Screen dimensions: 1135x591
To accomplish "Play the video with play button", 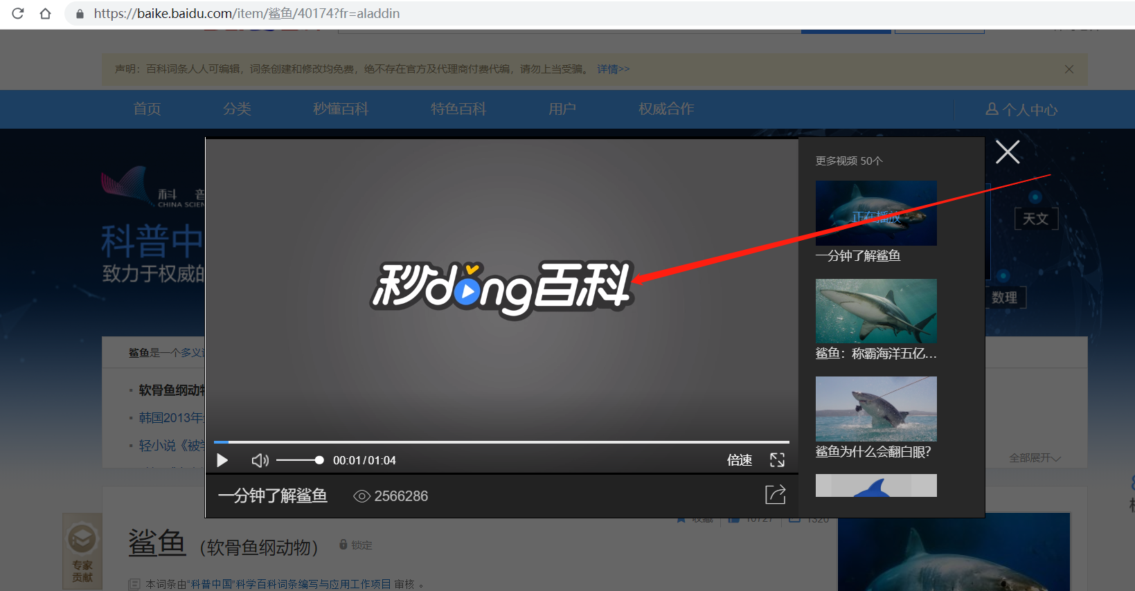I will (222, 460).
